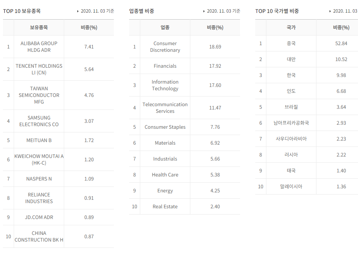Screen dimensions: 358x256
Task: Select SAMSUNG ELECTRONICS CO cell
Action: tap(39, 121)
